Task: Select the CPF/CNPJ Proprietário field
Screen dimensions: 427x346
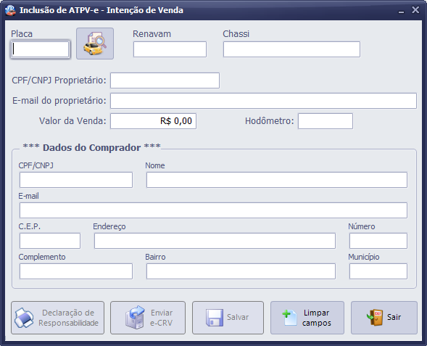Action: point(165,81)
